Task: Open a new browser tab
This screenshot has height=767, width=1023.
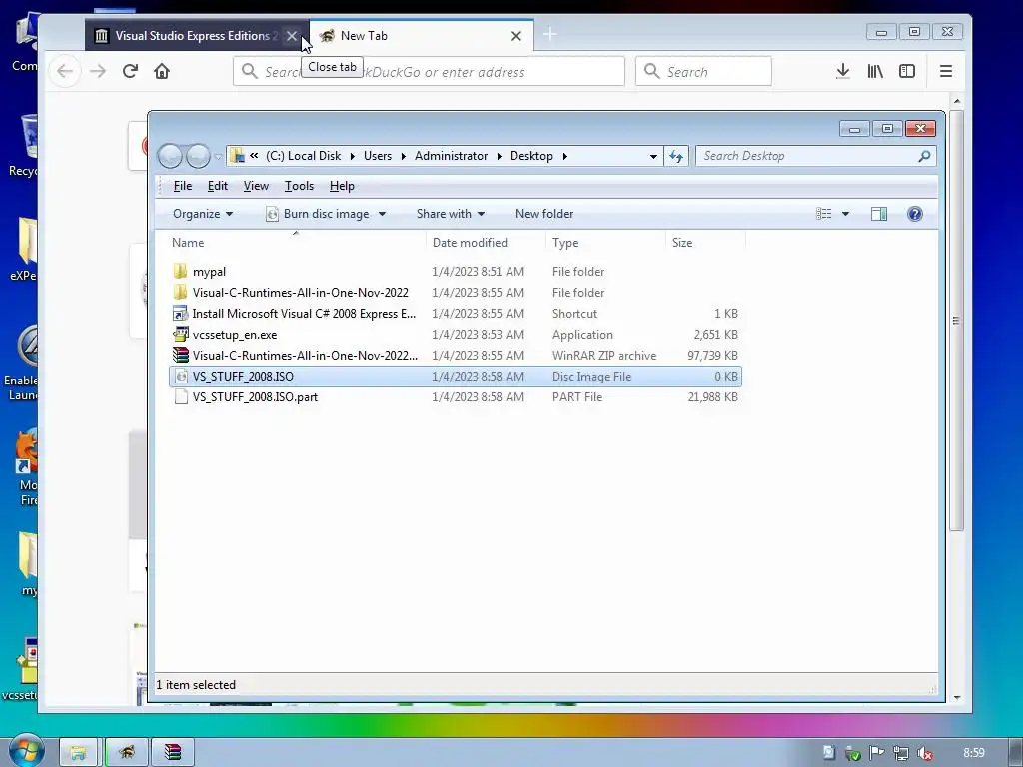Action: pyautogui.click(x=550, y=34)
